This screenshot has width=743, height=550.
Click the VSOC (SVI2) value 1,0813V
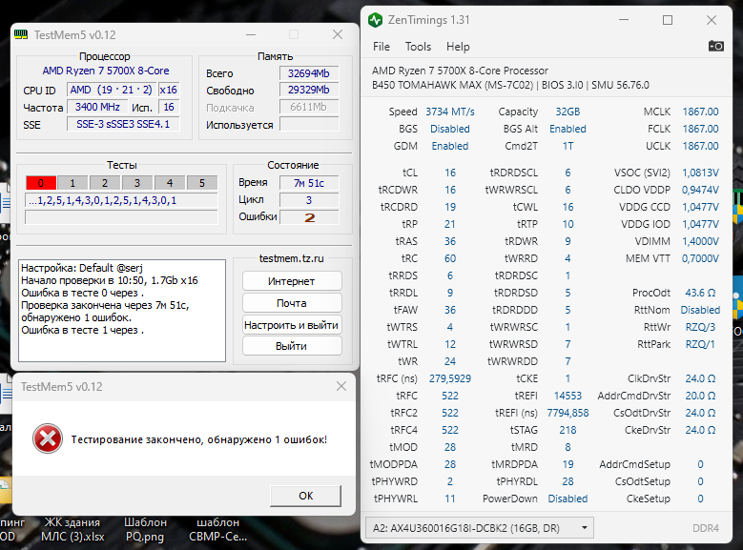click(700, 173)
